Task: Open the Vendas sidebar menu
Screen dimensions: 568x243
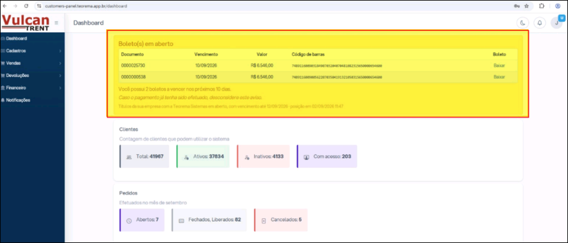Action: pyautogui.click(x=32, y=63)
